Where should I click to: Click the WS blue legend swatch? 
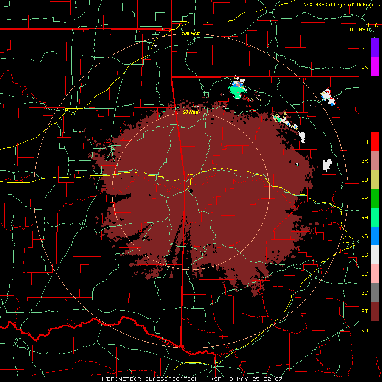pos(375,236)
